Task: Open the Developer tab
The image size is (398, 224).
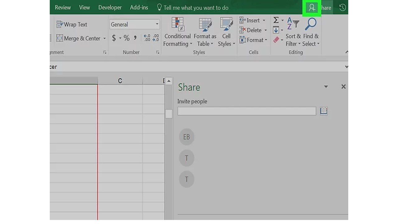Action: tap(110, 7)
